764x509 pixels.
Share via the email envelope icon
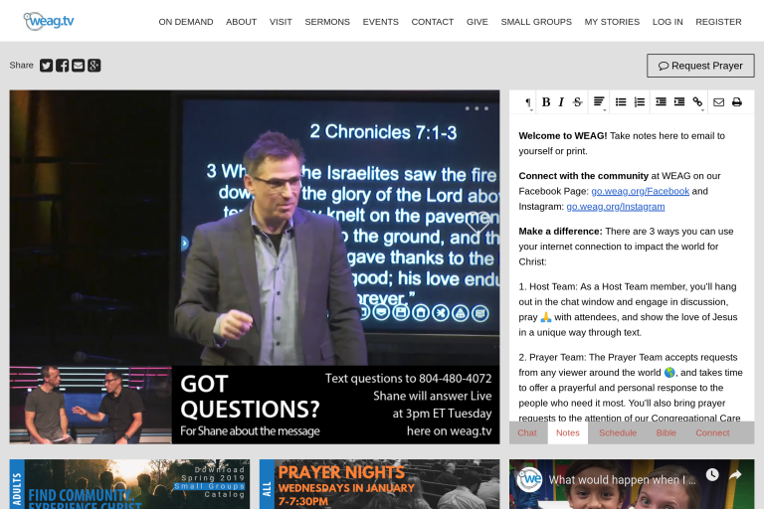(78, 66)
